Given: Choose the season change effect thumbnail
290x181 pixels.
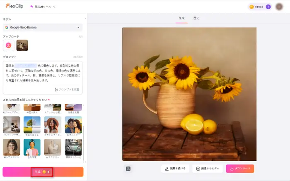Looking at the screenshot, I should click(x=32, y=124).
